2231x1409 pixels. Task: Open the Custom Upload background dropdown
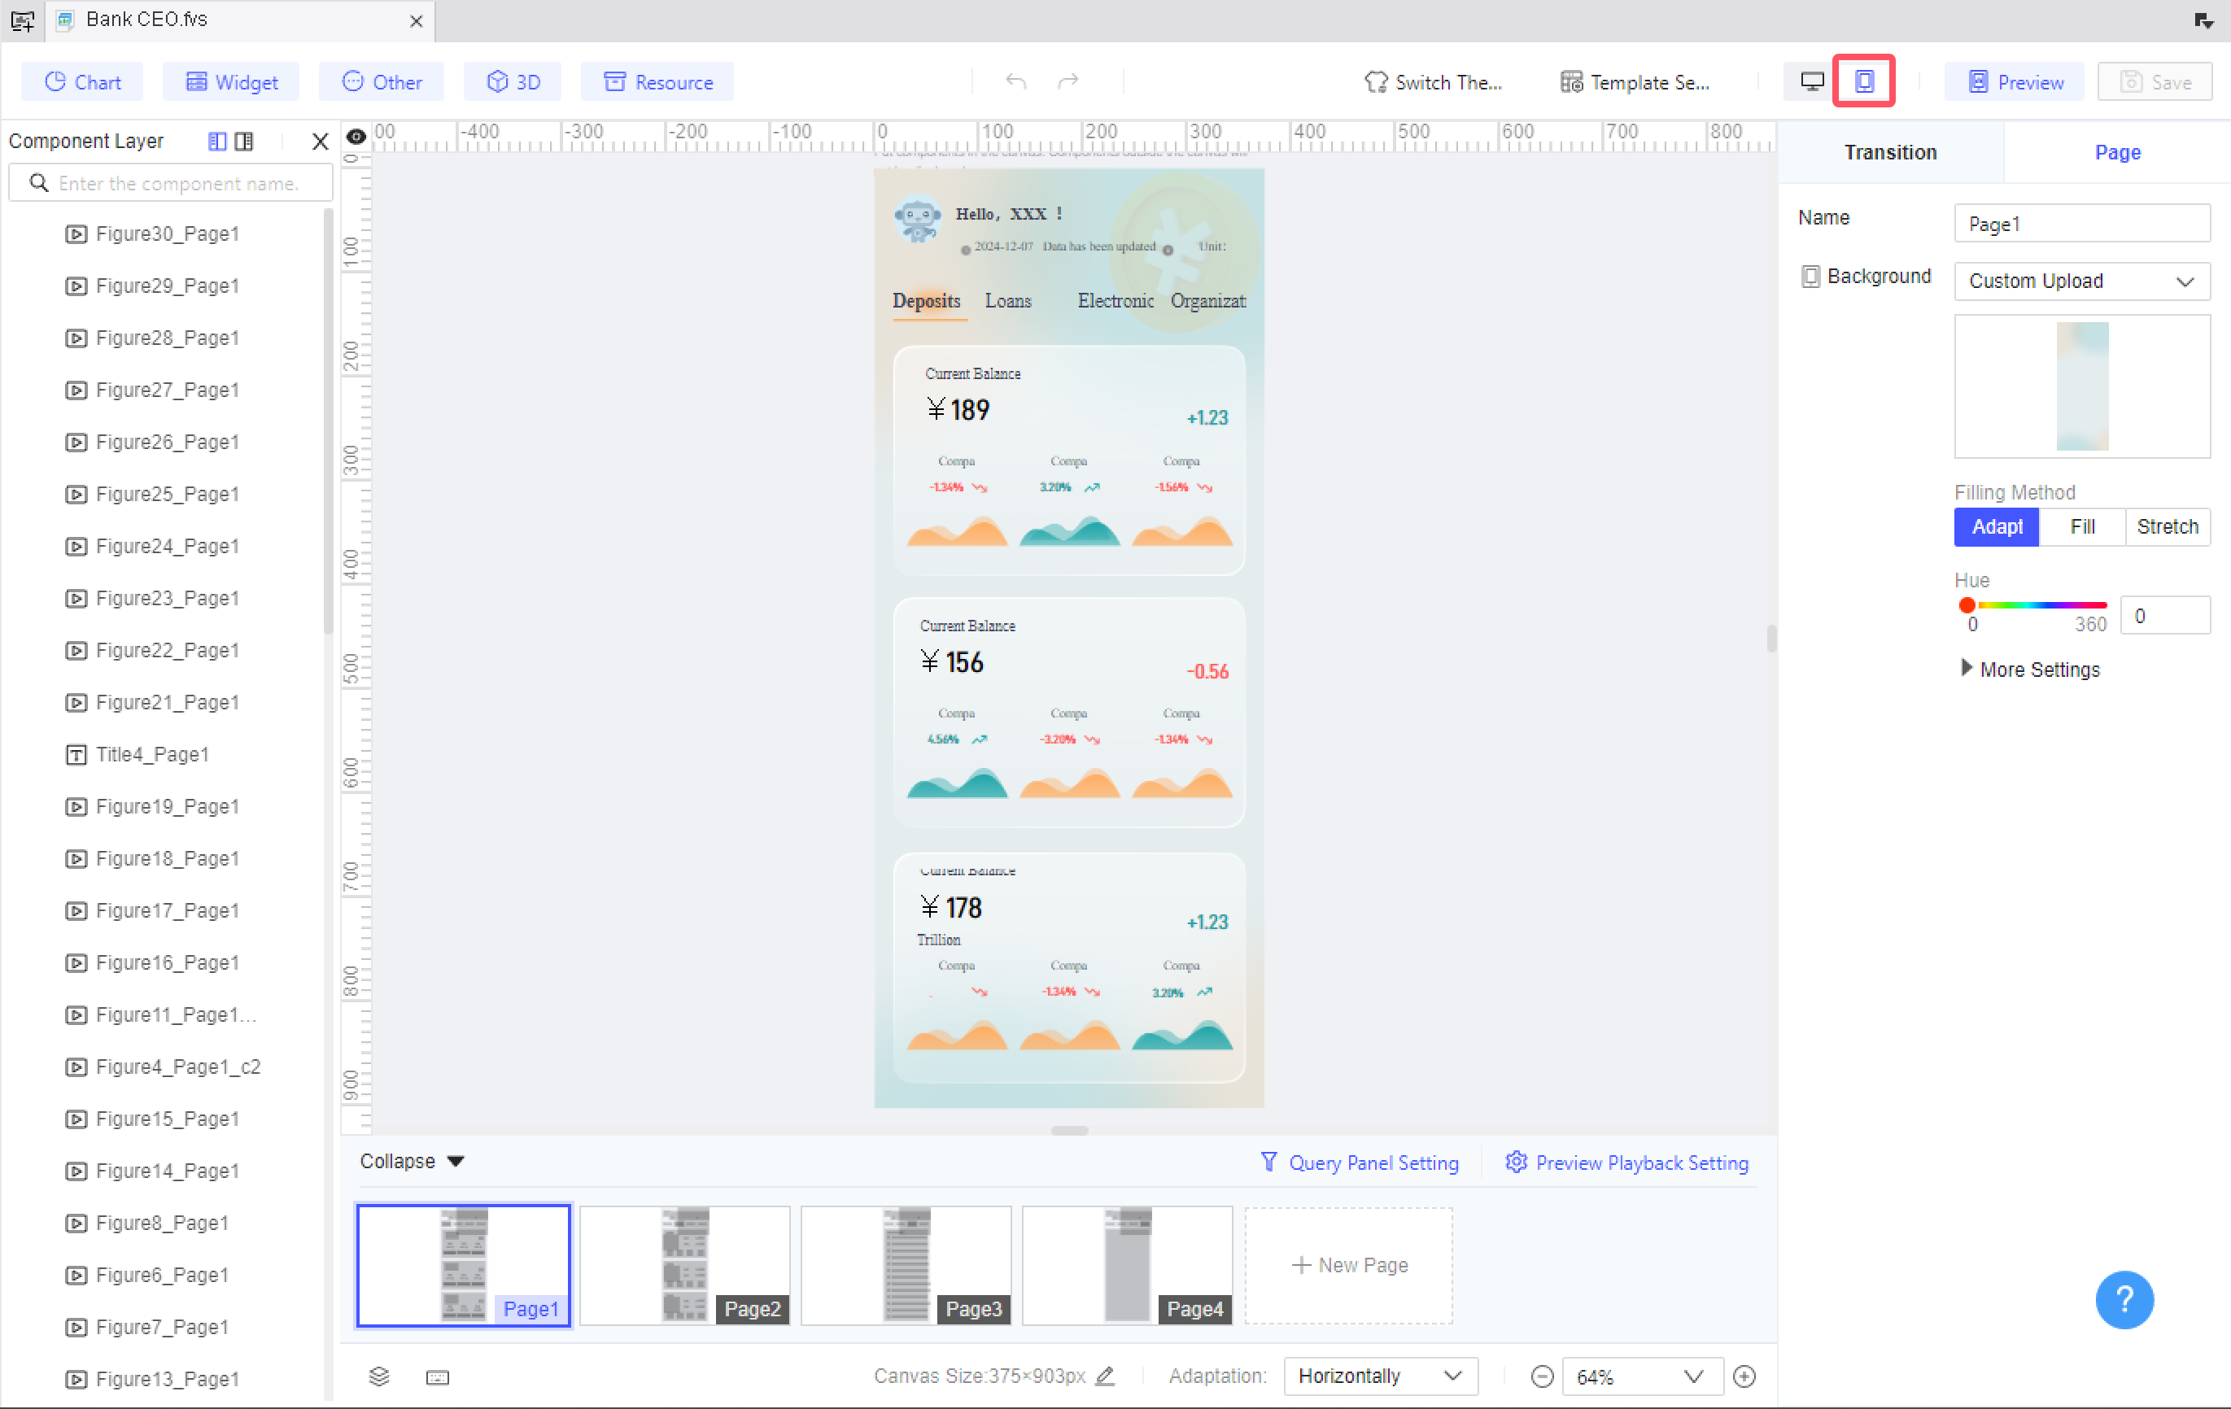(2081, 281)
